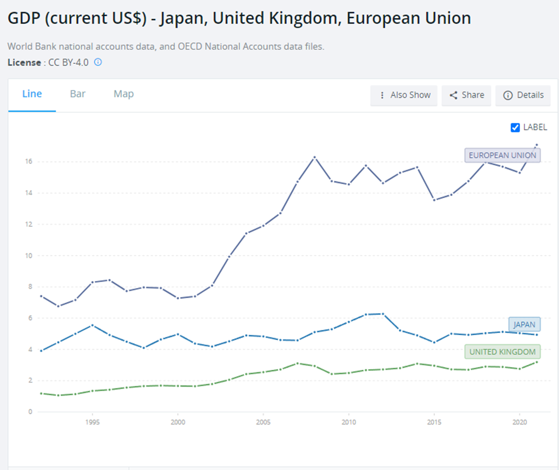This screenshot has height=470, width=559.
Task: Click the European Union 2021 final data point
Action: [x=536, y=145]
